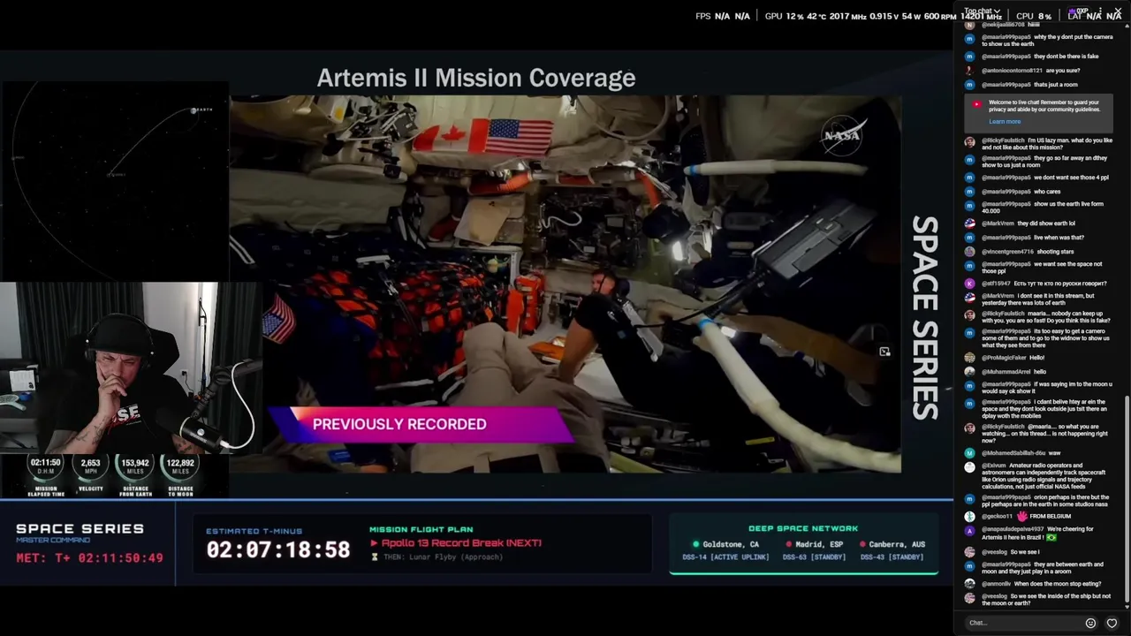Click @antoniocontorno8121 avatar

(x=969, y=71)
